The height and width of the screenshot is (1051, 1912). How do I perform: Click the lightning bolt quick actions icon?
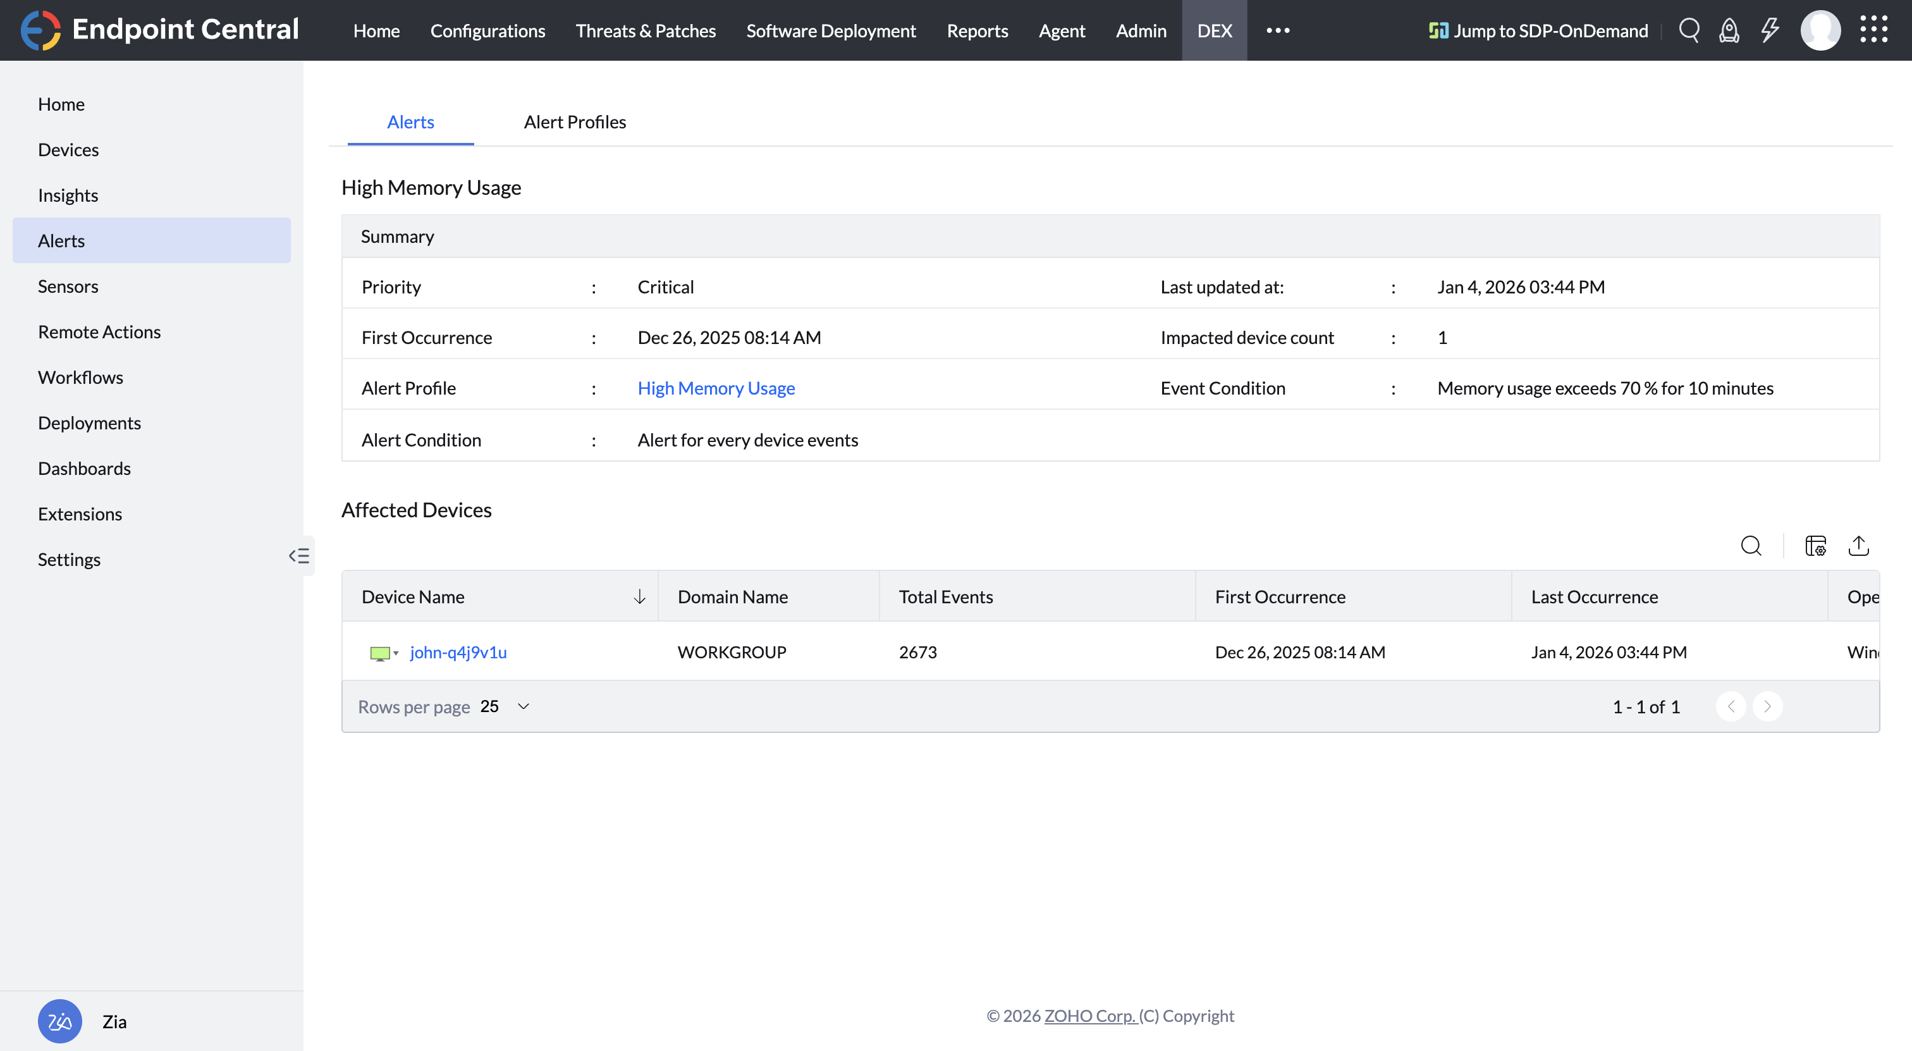1770,30
